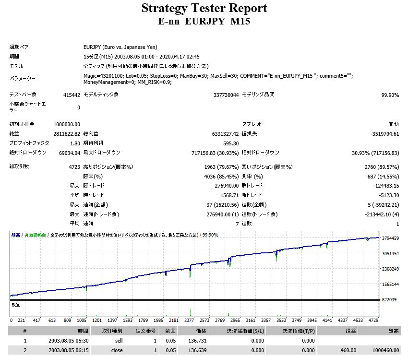The image size is (408, 356).
Task: Click the 残高 column header in table
Action: pos(379,331)
